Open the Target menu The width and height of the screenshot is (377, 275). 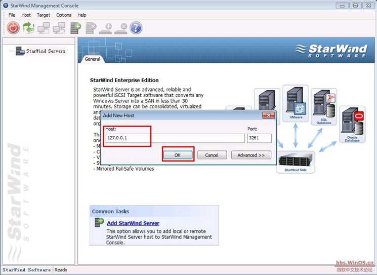click(x=44, y=15)
